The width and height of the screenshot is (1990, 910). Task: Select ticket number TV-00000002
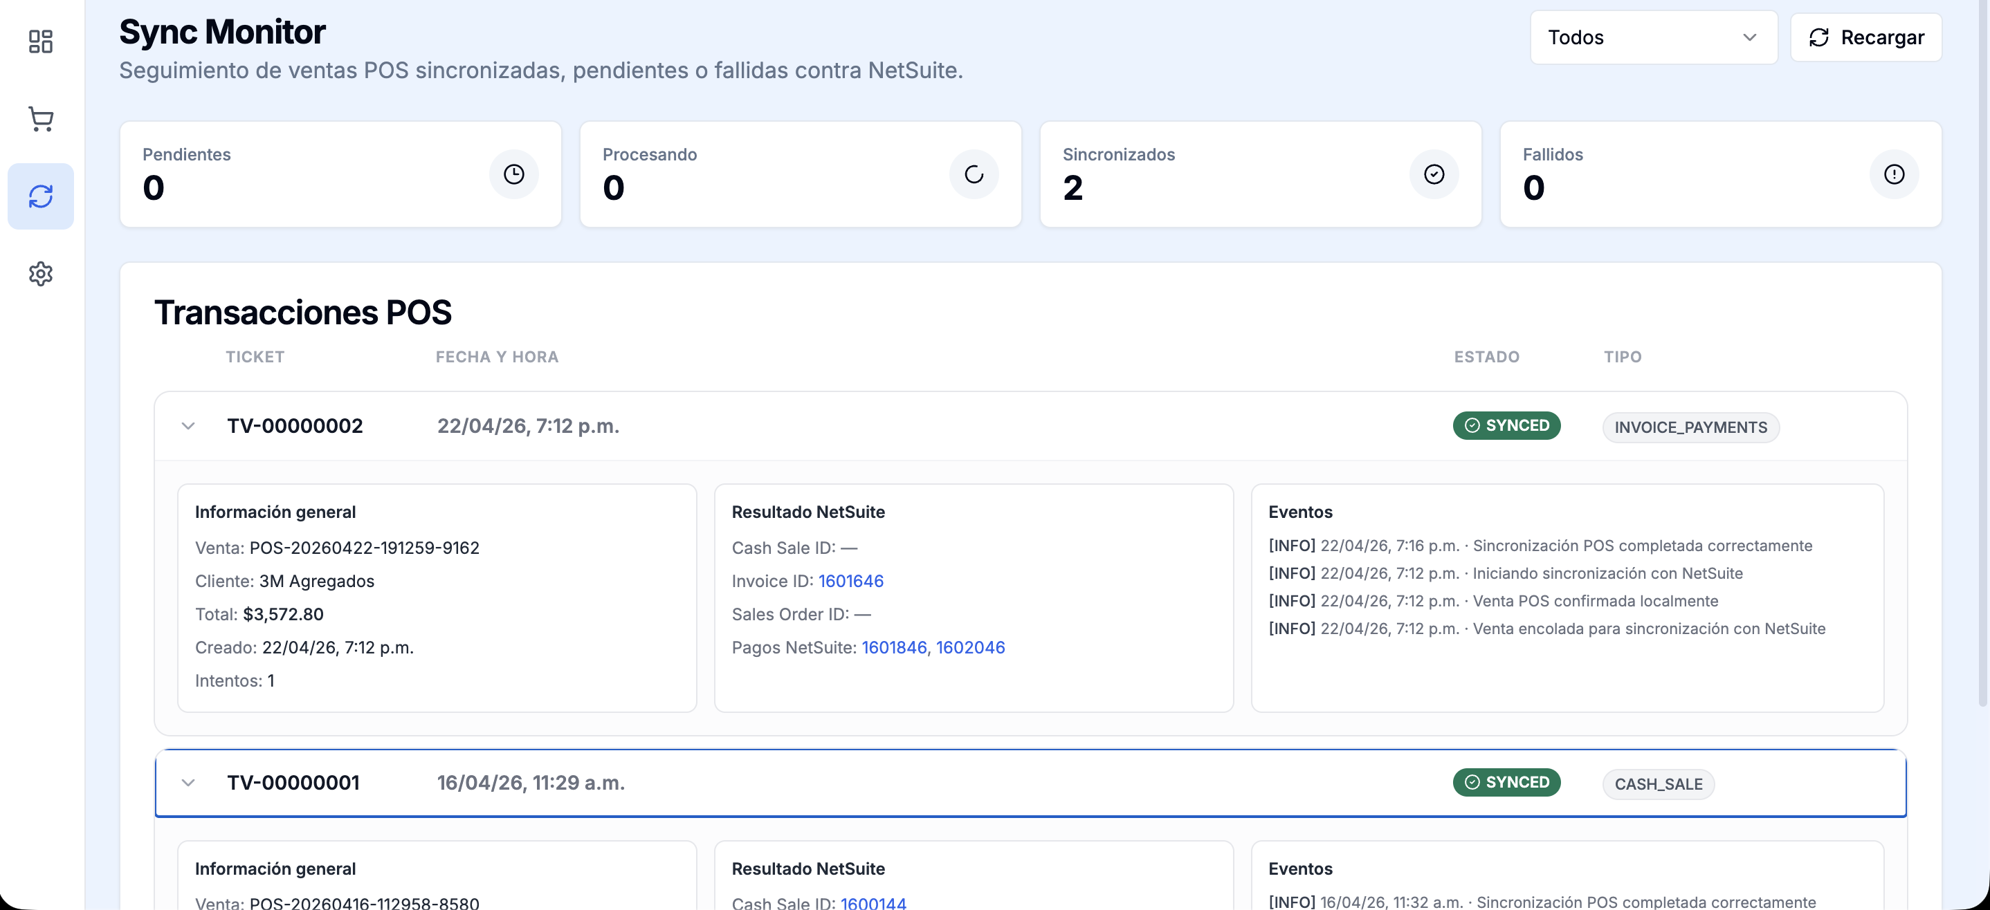[x=294, y=426]
